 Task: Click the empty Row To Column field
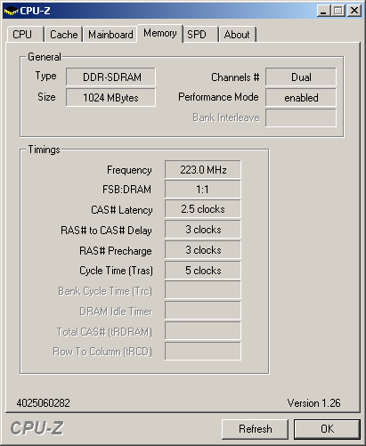point(203,351)
